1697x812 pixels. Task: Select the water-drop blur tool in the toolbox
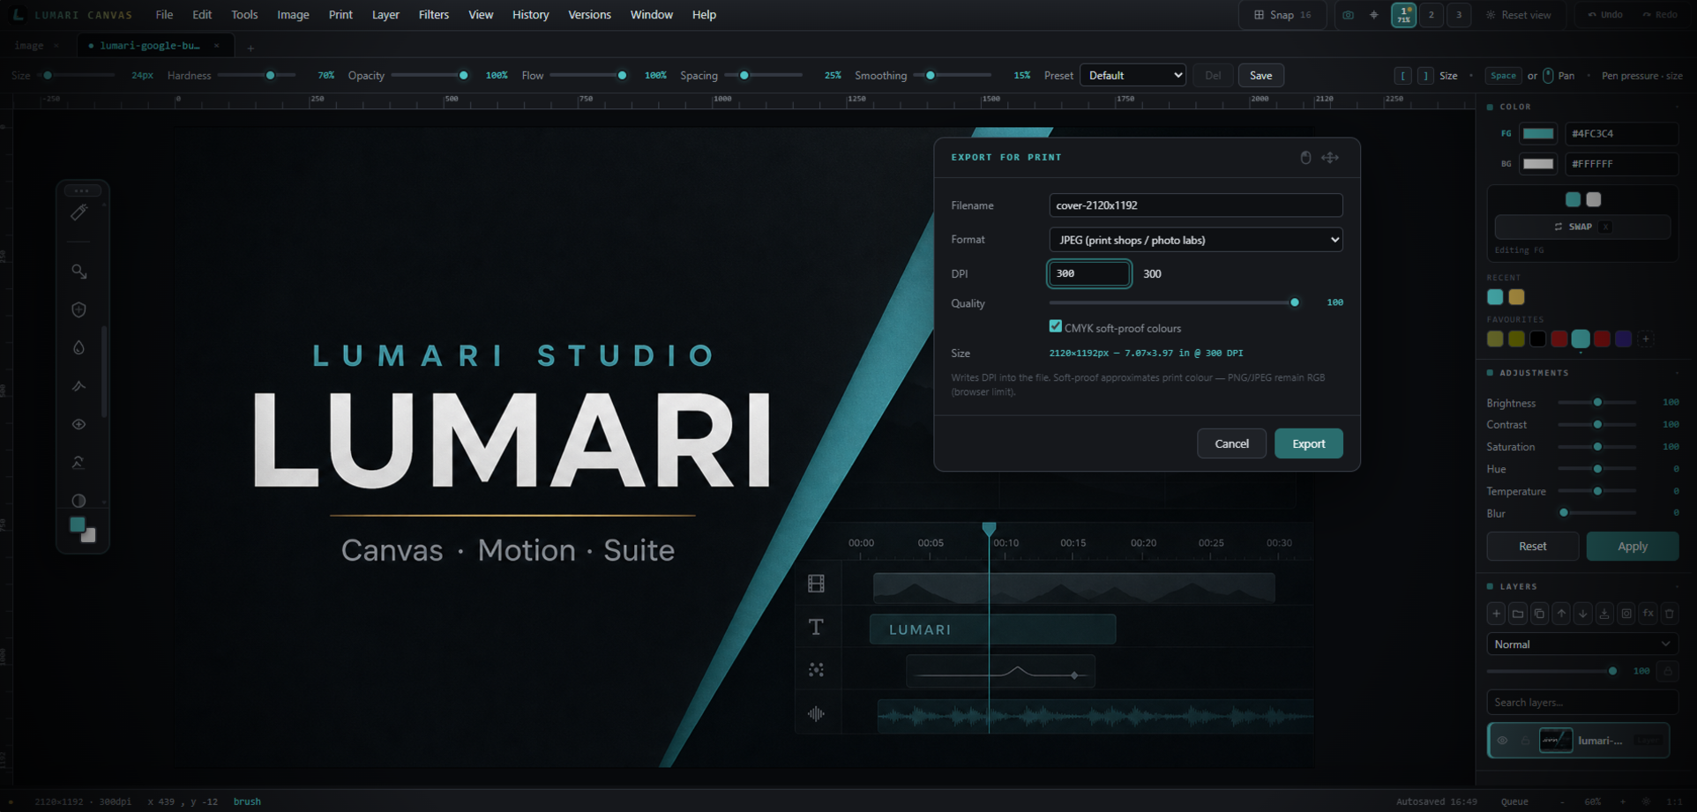[x=79, y=347]
